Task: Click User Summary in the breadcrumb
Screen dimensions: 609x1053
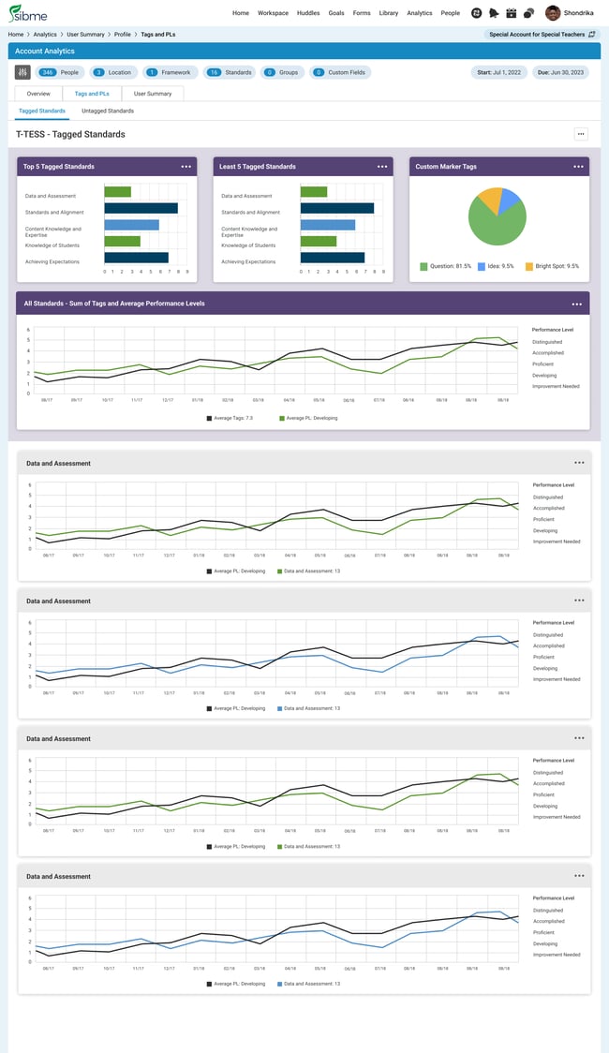Action: (85, 35)
